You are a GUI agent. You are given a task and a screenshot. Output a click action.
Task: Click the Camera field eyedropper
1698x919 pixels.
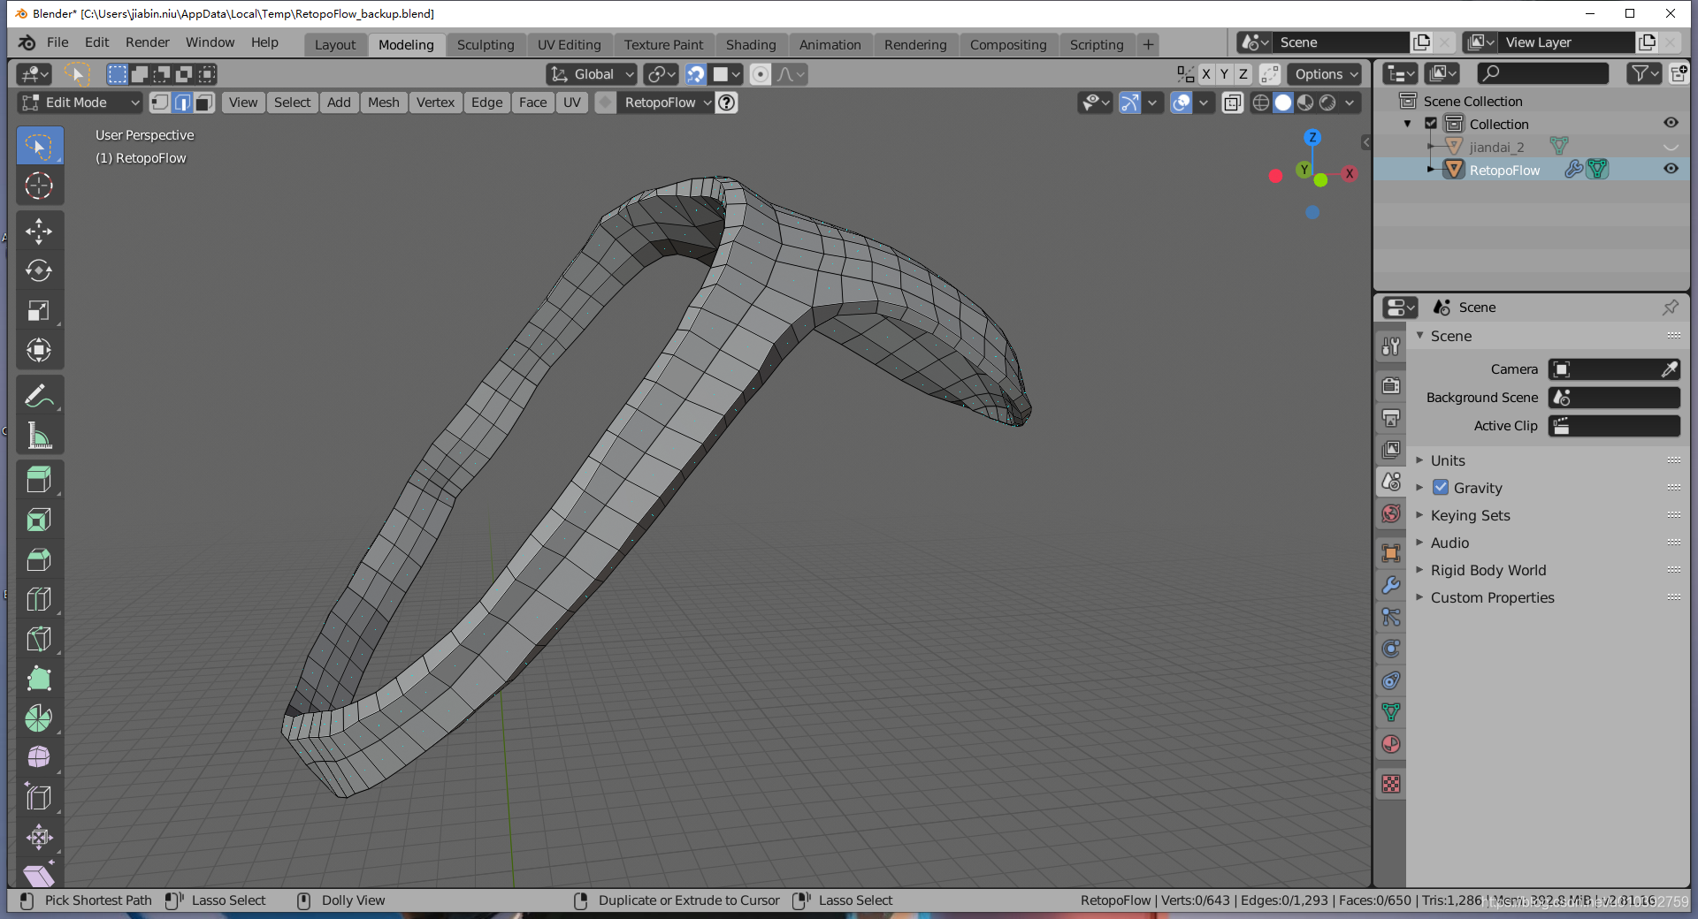click(1669, 369)
